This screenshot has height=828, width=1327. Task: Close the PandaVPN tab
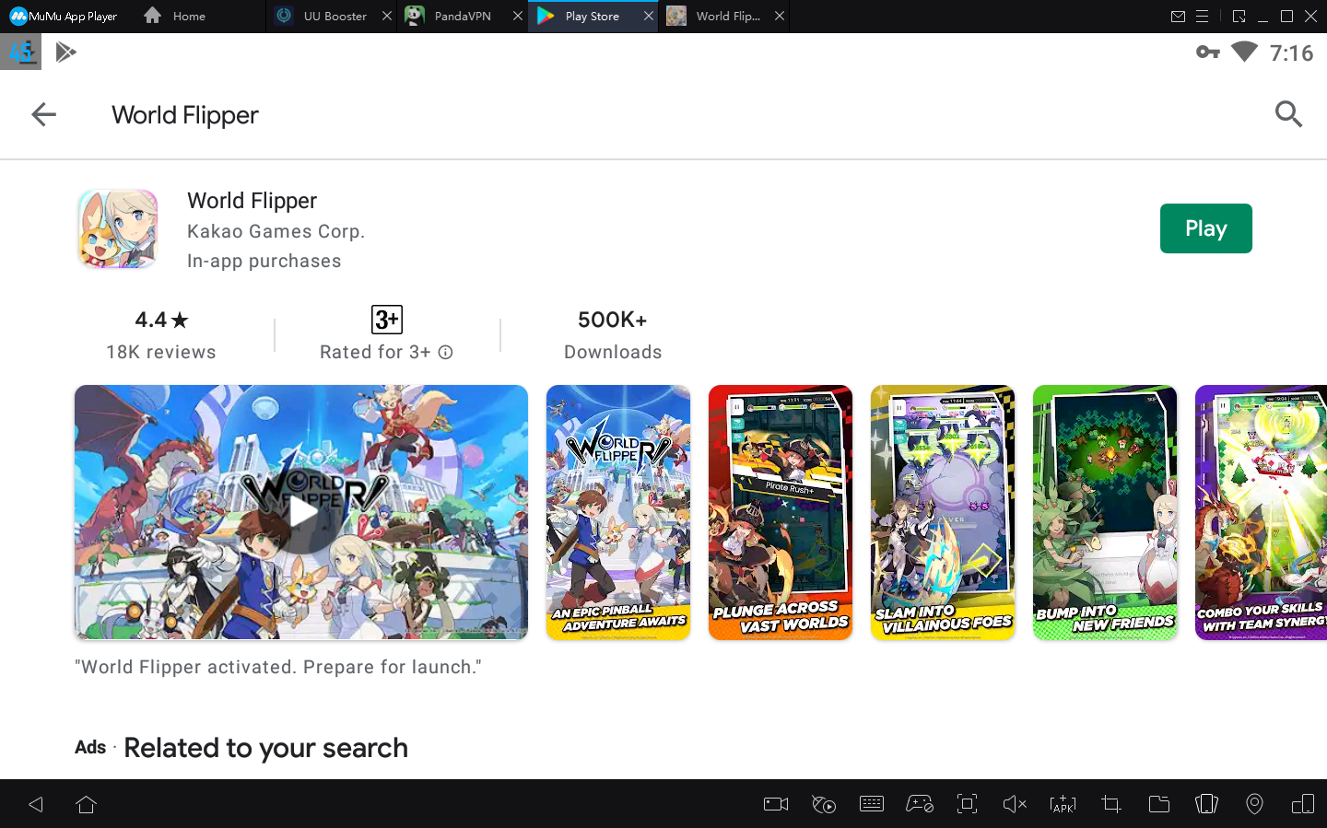(x=518, y=16)
